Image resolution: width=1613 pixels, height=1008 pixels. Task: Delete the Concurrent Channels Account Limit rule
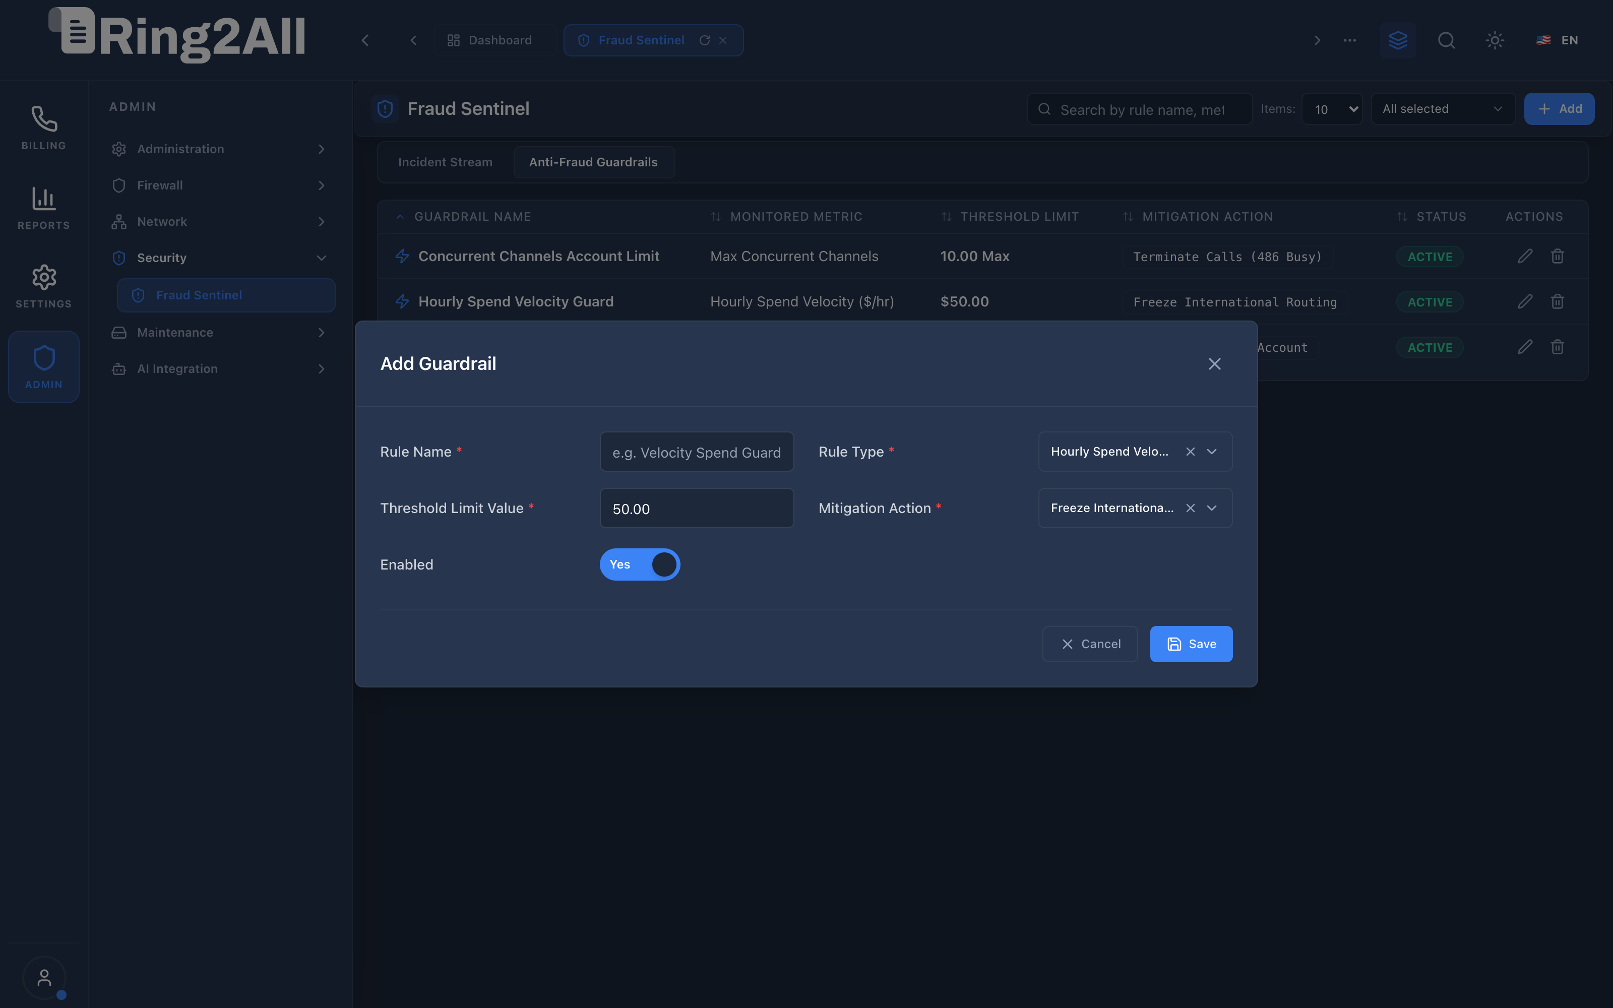1557,256
